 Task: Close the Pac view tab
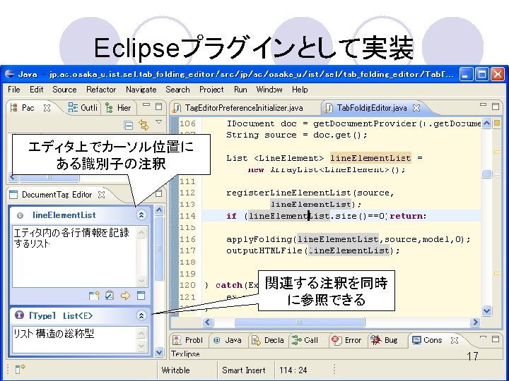pyautogui.click(x=47, y=108)
